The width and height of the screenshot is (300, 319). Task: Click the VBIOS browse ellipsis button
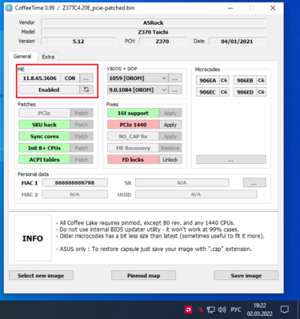click(175, 78)
